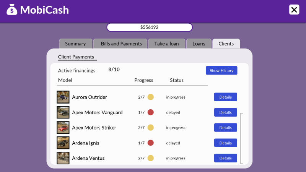The height and width of the screenshot is (172, 306).
Task: Click the MobiCash money bag logo
Action: tap(12, 10)
